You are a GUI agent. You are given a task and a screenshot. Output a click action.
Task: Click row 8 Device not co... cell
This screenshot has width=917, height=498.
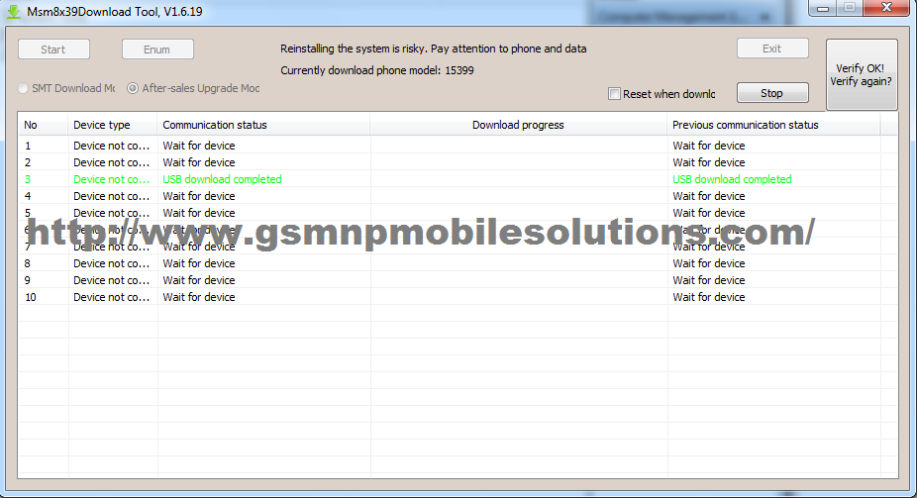click(x=111, y=263)
